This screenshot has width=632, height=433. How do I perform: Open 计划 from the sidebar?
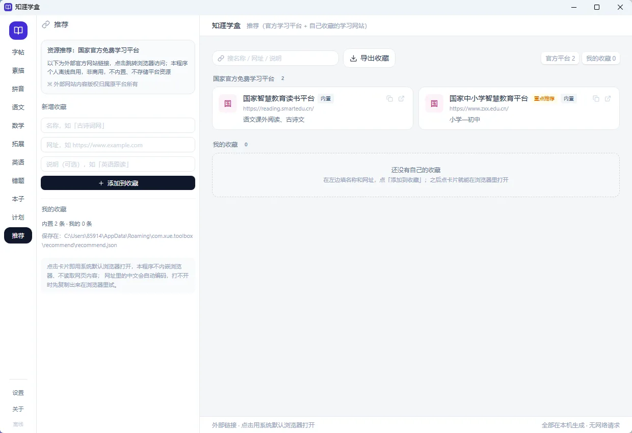18,217
